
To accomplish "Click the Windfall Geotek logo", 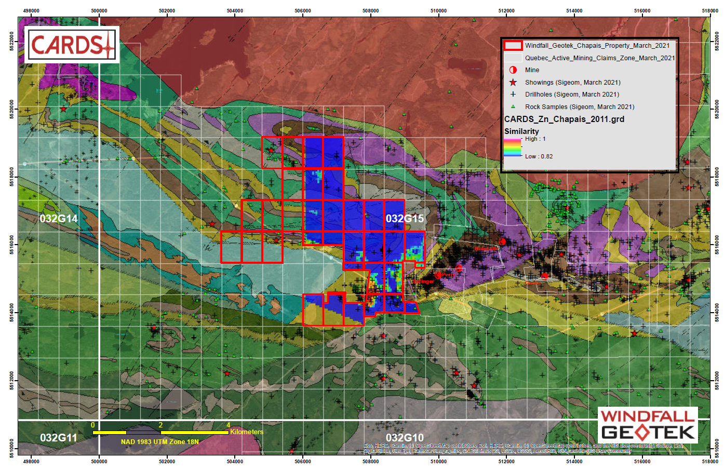I will 648,425.
